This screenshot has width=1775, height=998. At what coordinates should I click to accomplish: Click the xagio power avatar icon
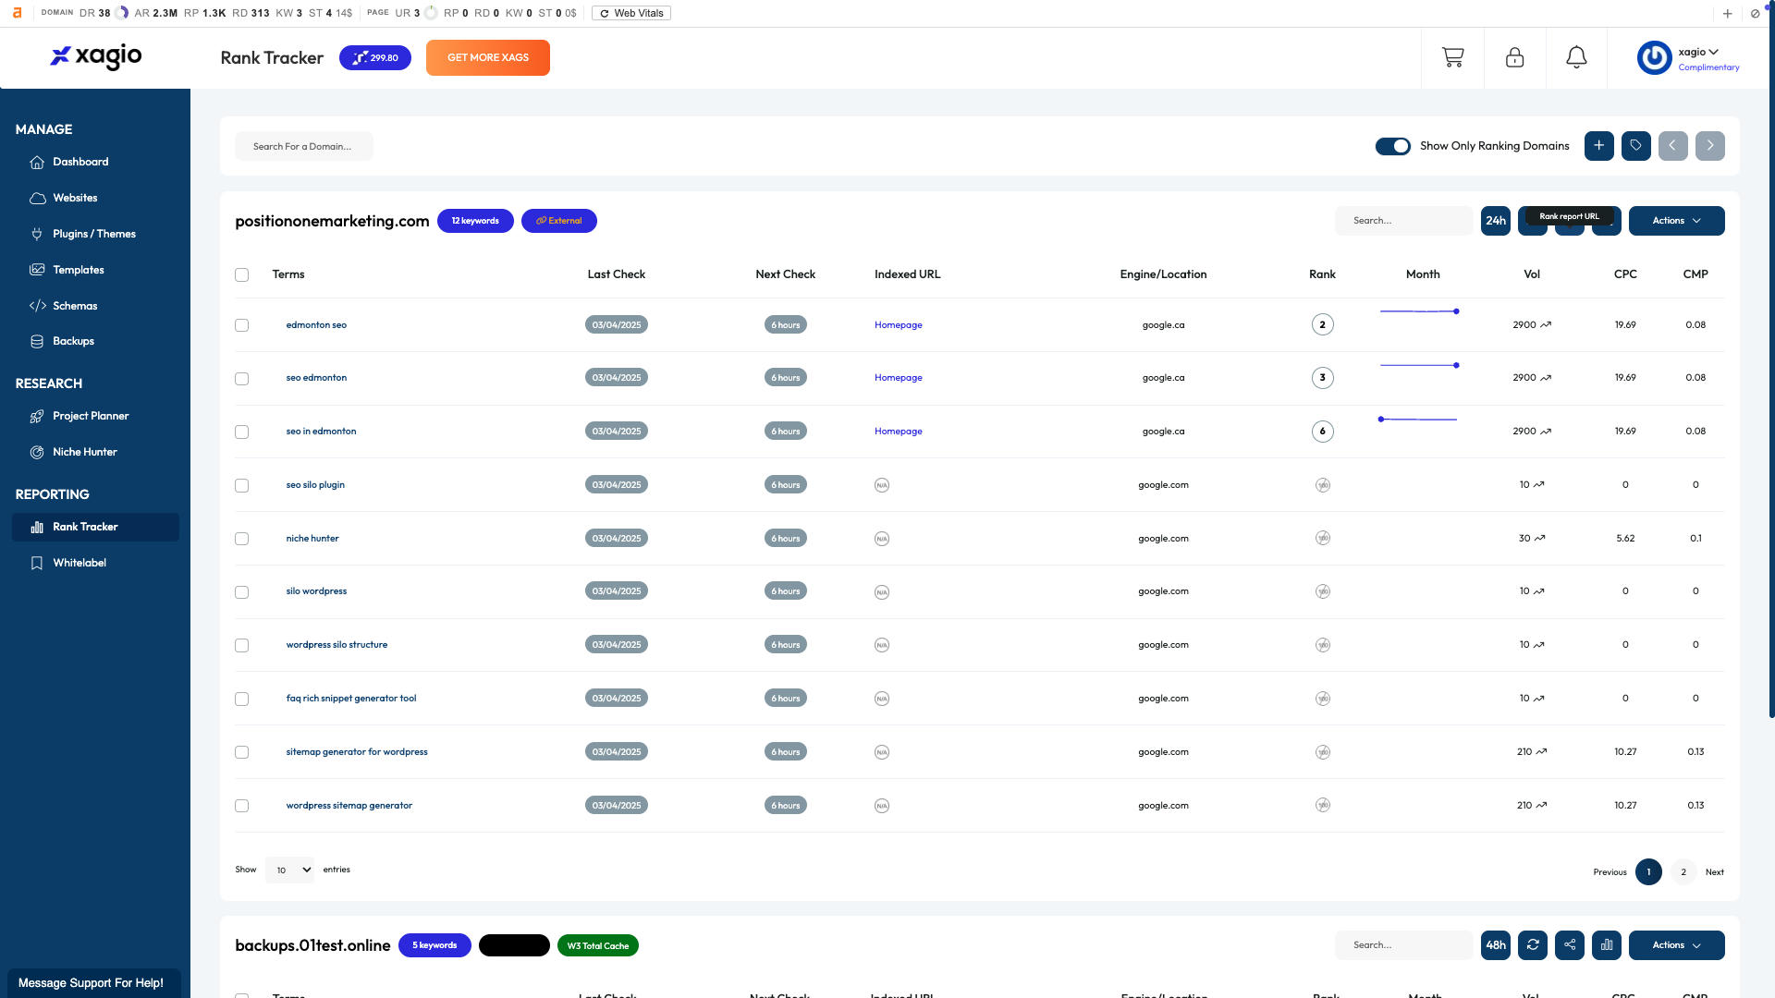1654,57
